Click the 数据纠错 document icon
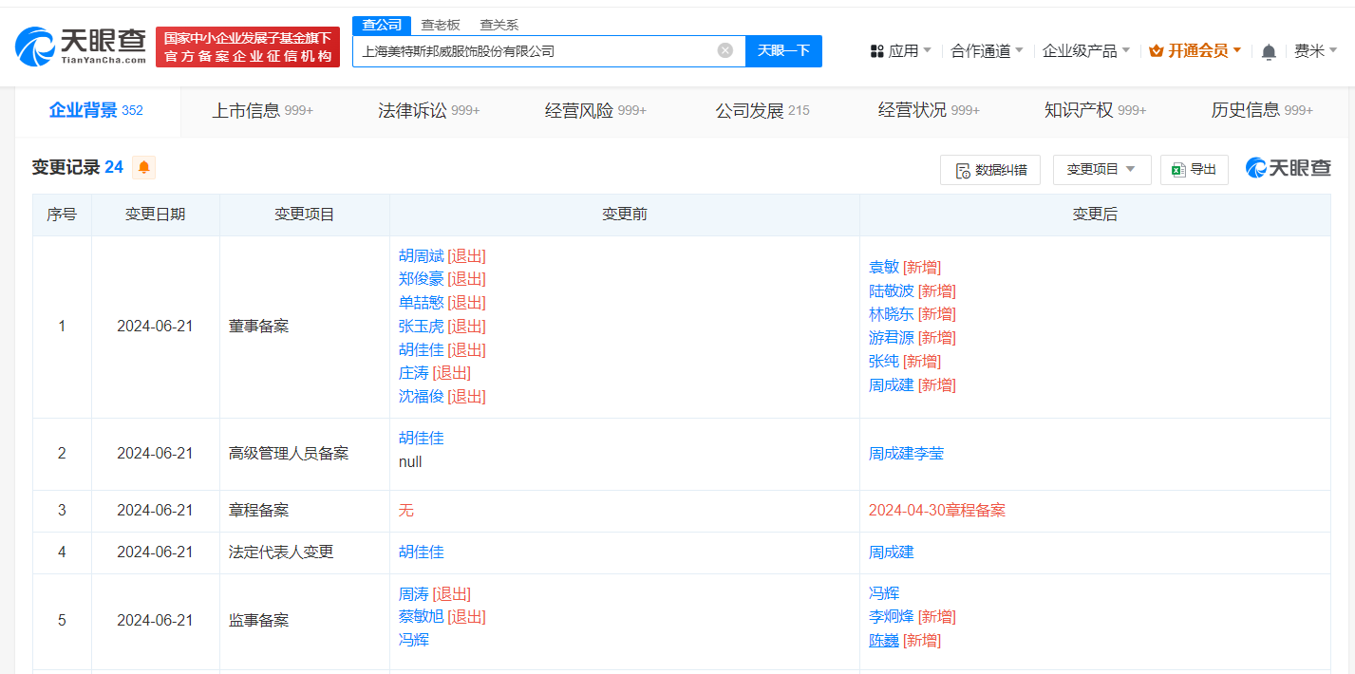 coord(962,170)
